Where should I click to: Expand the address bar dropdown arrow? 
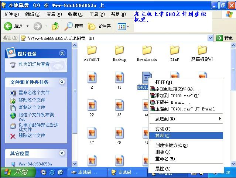click(211, 38)
